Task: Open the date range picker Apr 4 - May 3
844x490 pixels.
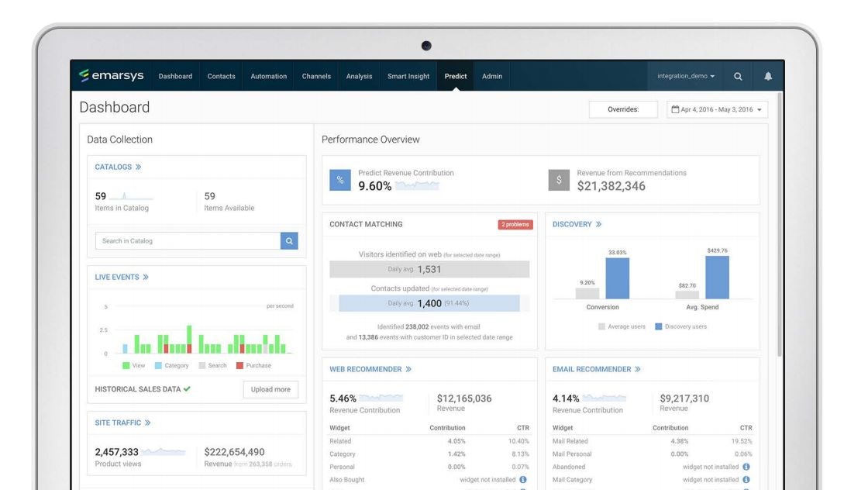Action: point(717,110)
